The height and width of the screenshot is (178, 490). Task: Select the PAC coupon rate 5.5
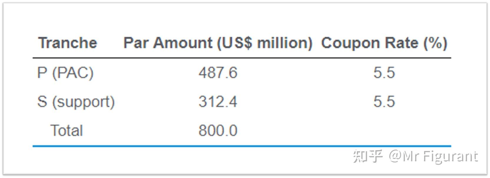pos(384,72)
